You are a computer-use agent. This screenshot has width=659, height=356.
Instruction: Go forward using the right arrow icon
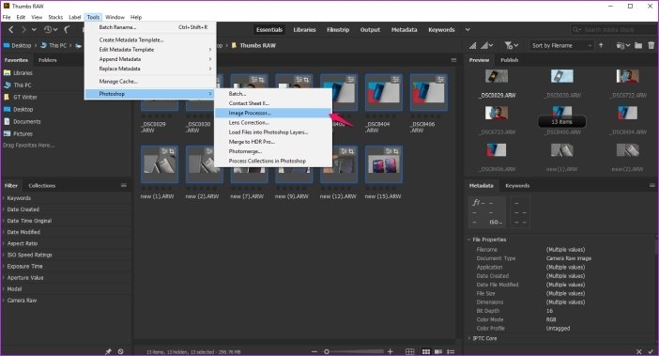click(23, 29)
